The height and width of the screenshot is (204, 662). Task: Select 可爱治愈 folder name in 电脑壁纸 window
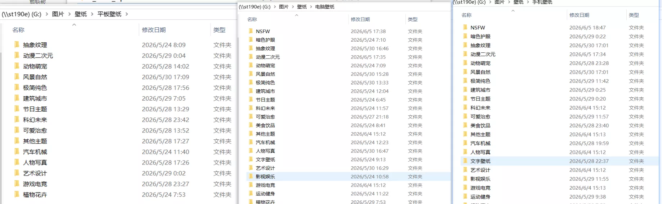coord(265,117)
